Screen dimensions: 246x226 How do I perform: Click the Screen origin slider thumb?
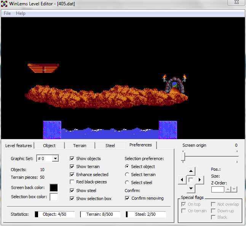point(183,156)
